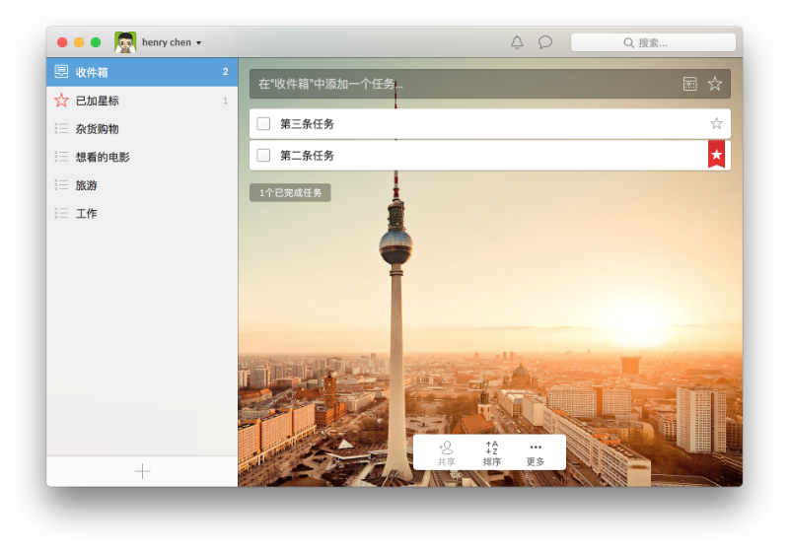This screenshot has height=553, width=789.
Task: Click the star icon in the add-task bar
Action: pyautogui.click(x=715, y=84)
